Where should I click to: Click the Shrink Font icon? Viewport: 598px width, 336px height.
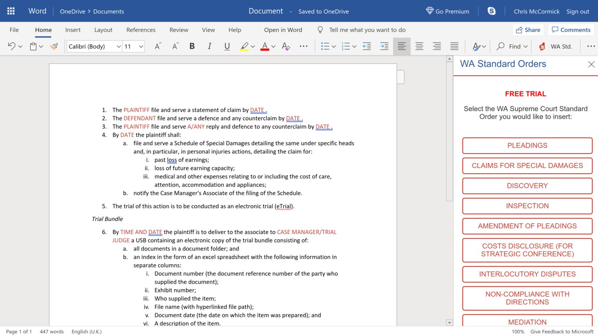pyautogui.click(x=176, y=46)
